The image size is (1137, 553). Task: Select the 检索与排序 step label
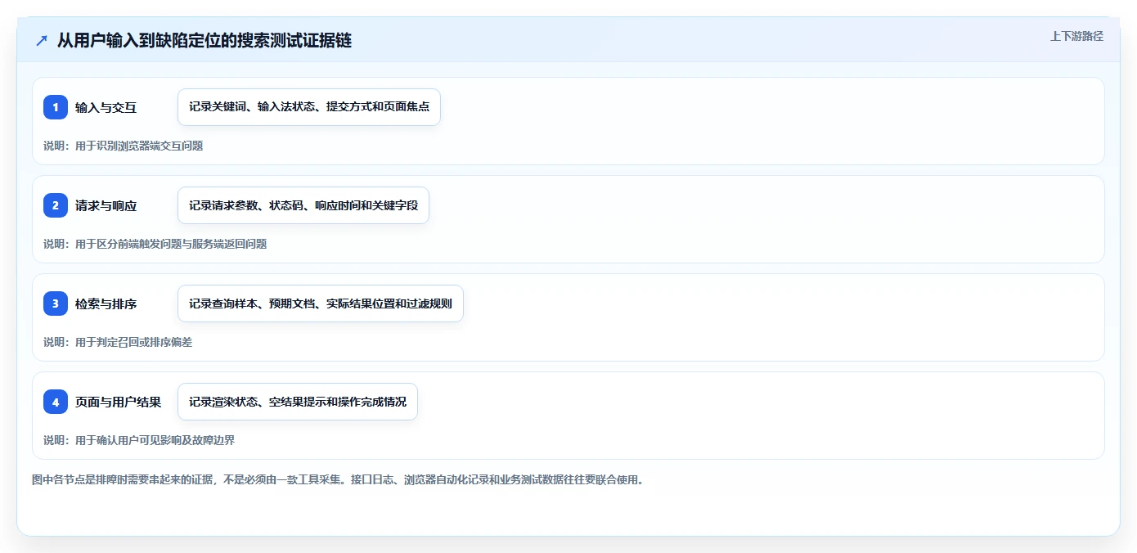[x=106, y=303]
